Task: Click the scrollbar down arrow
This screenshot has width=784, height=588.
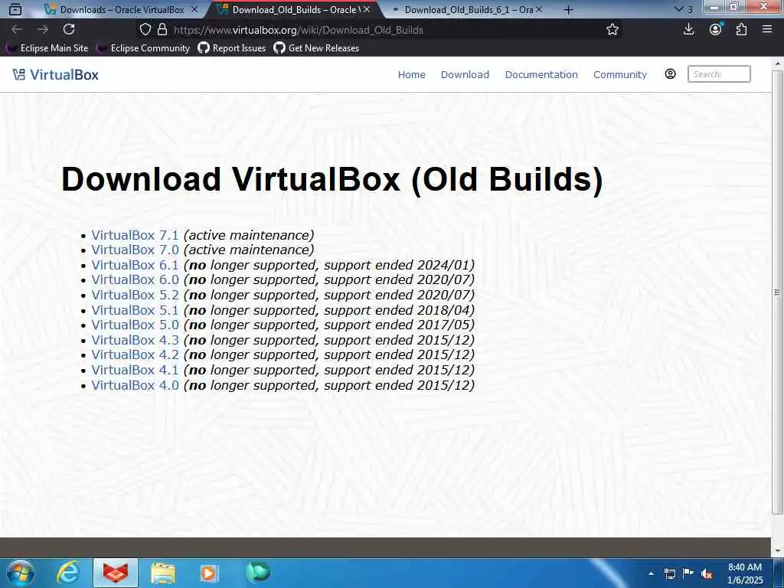Action: [777, 551]
